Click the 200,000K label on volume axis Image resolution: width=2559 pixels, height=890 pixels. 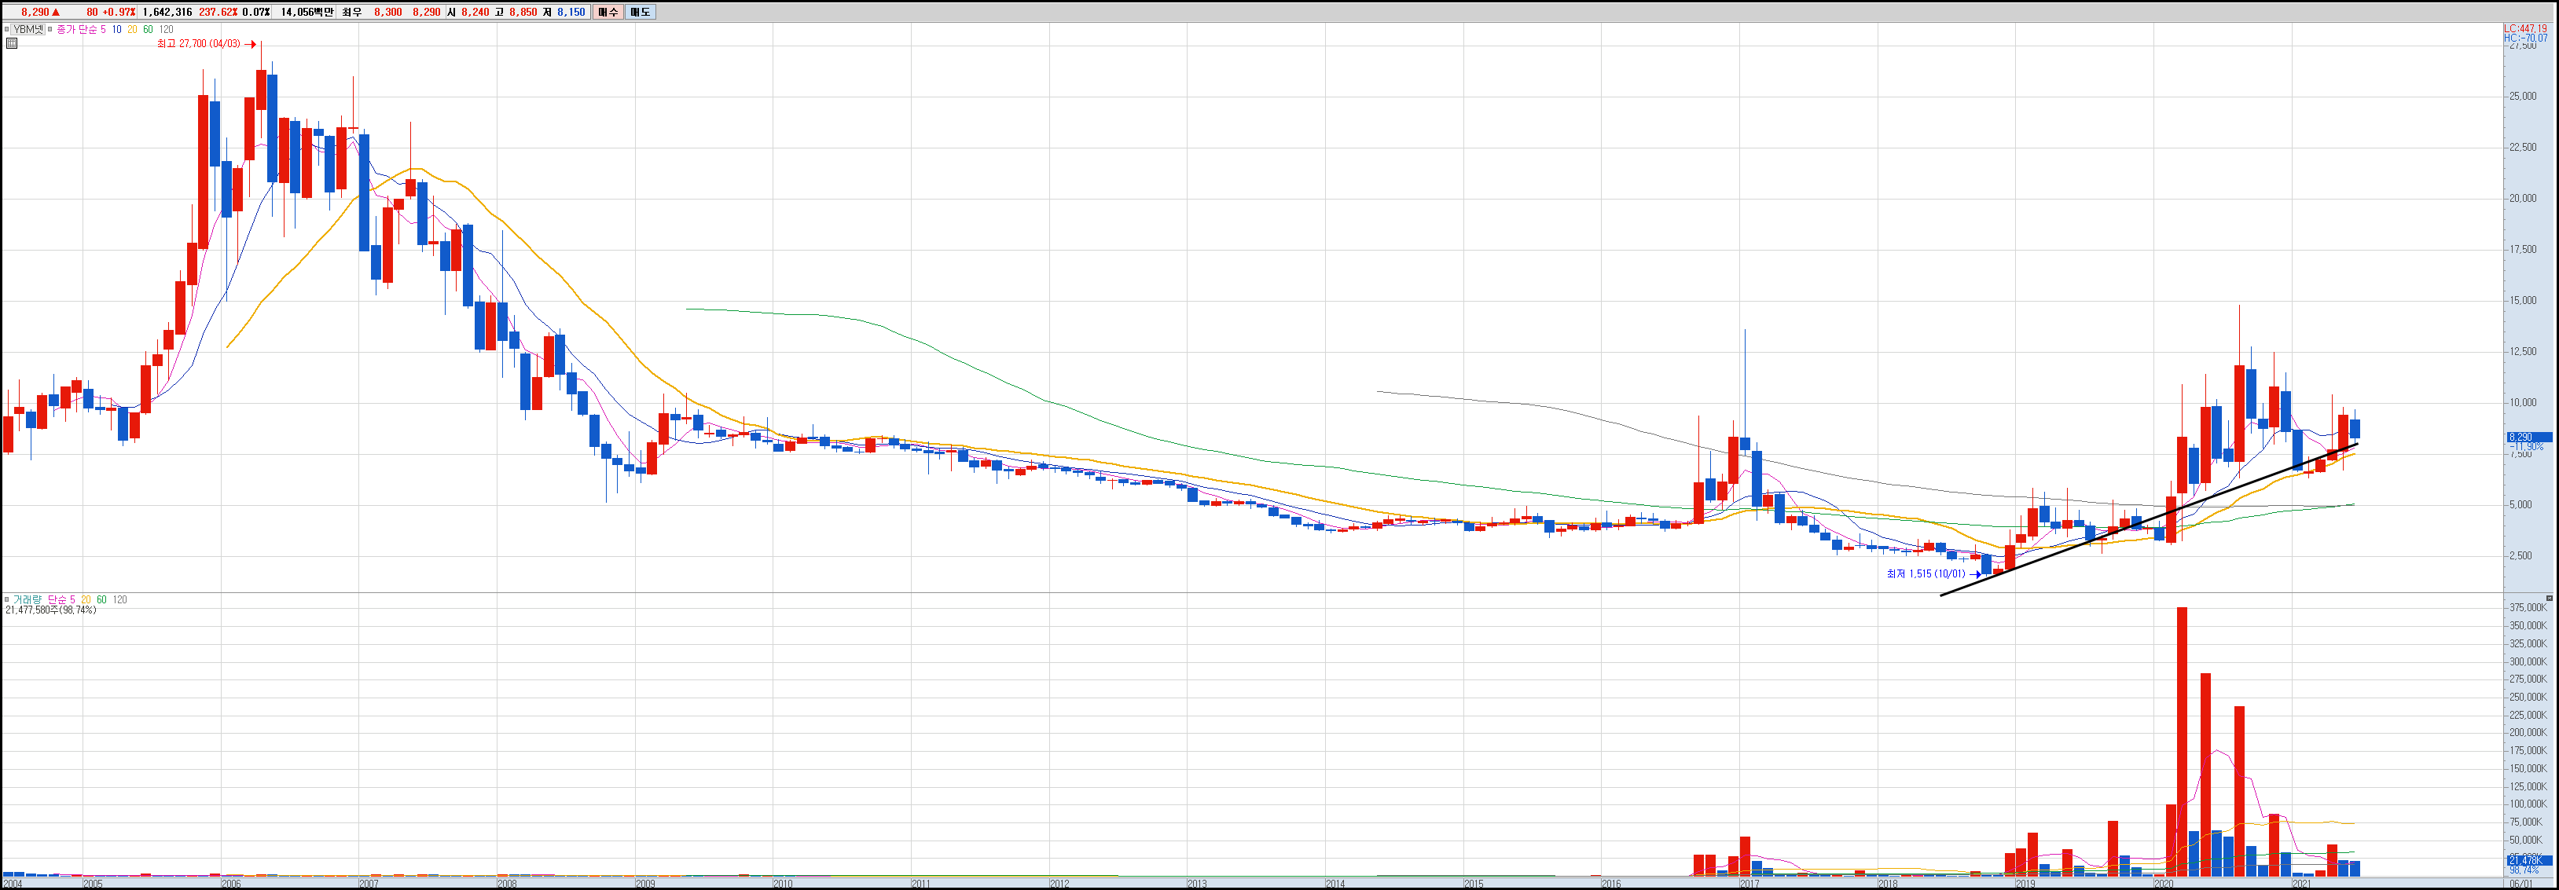coord(2528,732)
